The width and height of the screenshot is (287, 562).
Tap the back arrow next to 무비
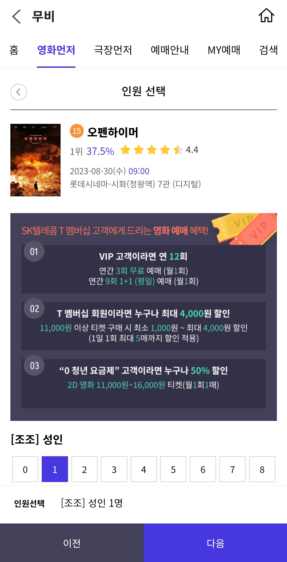click(16, 16)
